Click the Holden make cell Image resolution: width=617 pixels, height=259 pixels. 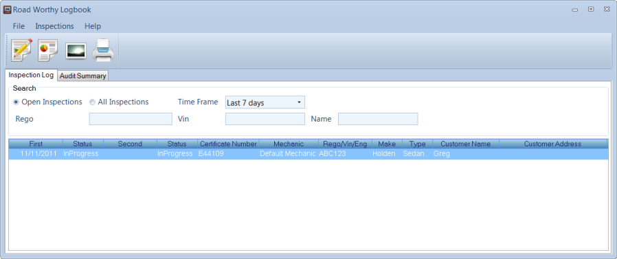point(387,153)
